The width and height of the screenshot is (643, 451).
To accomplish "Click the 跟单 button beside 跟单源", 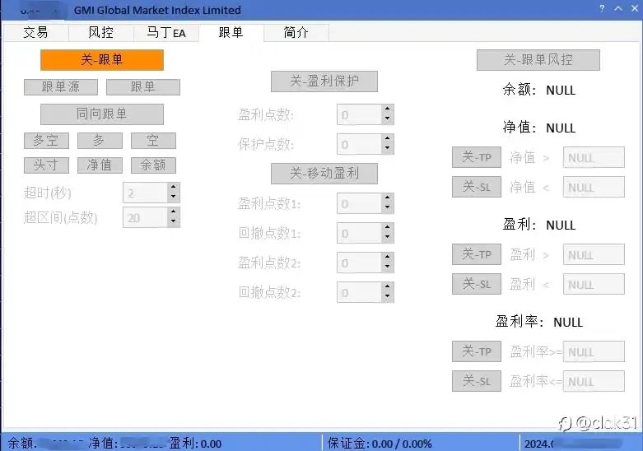I will point(143,87).
